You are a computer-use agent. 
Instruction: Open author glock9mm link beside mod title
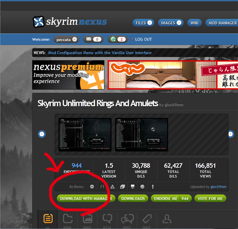174,105
